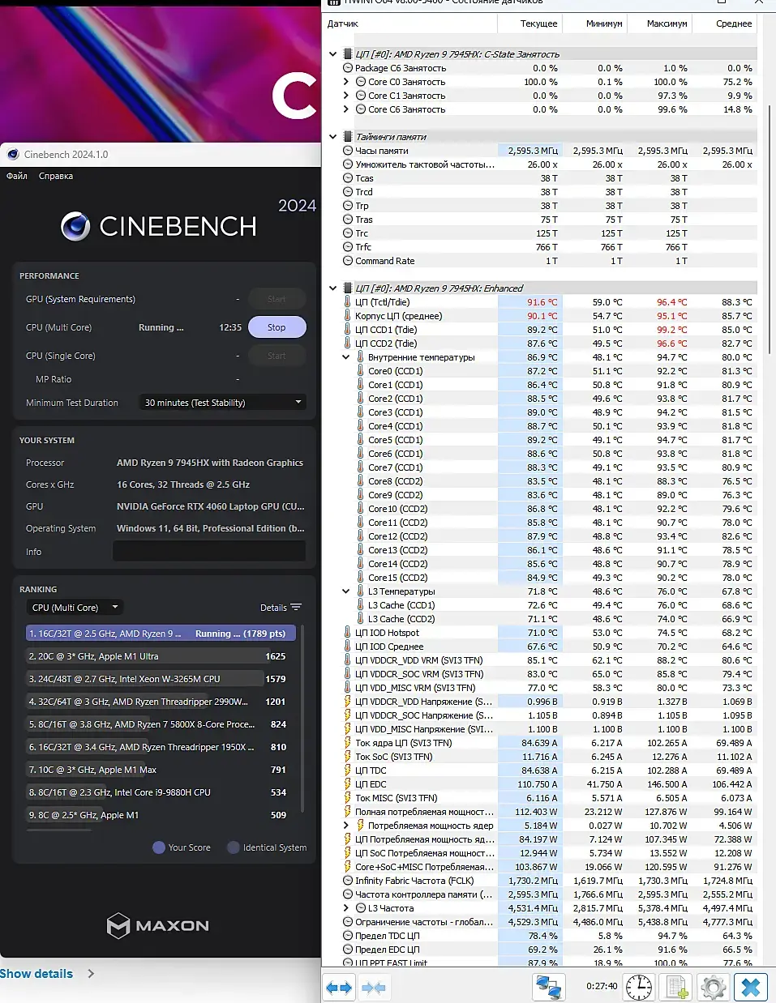This screenshot has height=1003, width=776.
Task: Click thermometer icon of ЦП (Tctl/Tdie) row
Action: [x=348, y=302]
